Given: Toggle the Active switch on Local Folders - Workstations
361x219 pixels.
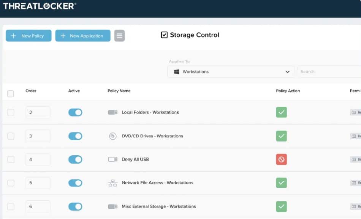Looking at the screenshot, I should pyautogui.click(x=75, y=112).
